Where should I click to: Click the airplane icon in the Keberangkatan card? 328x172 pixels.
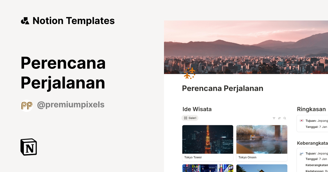pos(301,153)
